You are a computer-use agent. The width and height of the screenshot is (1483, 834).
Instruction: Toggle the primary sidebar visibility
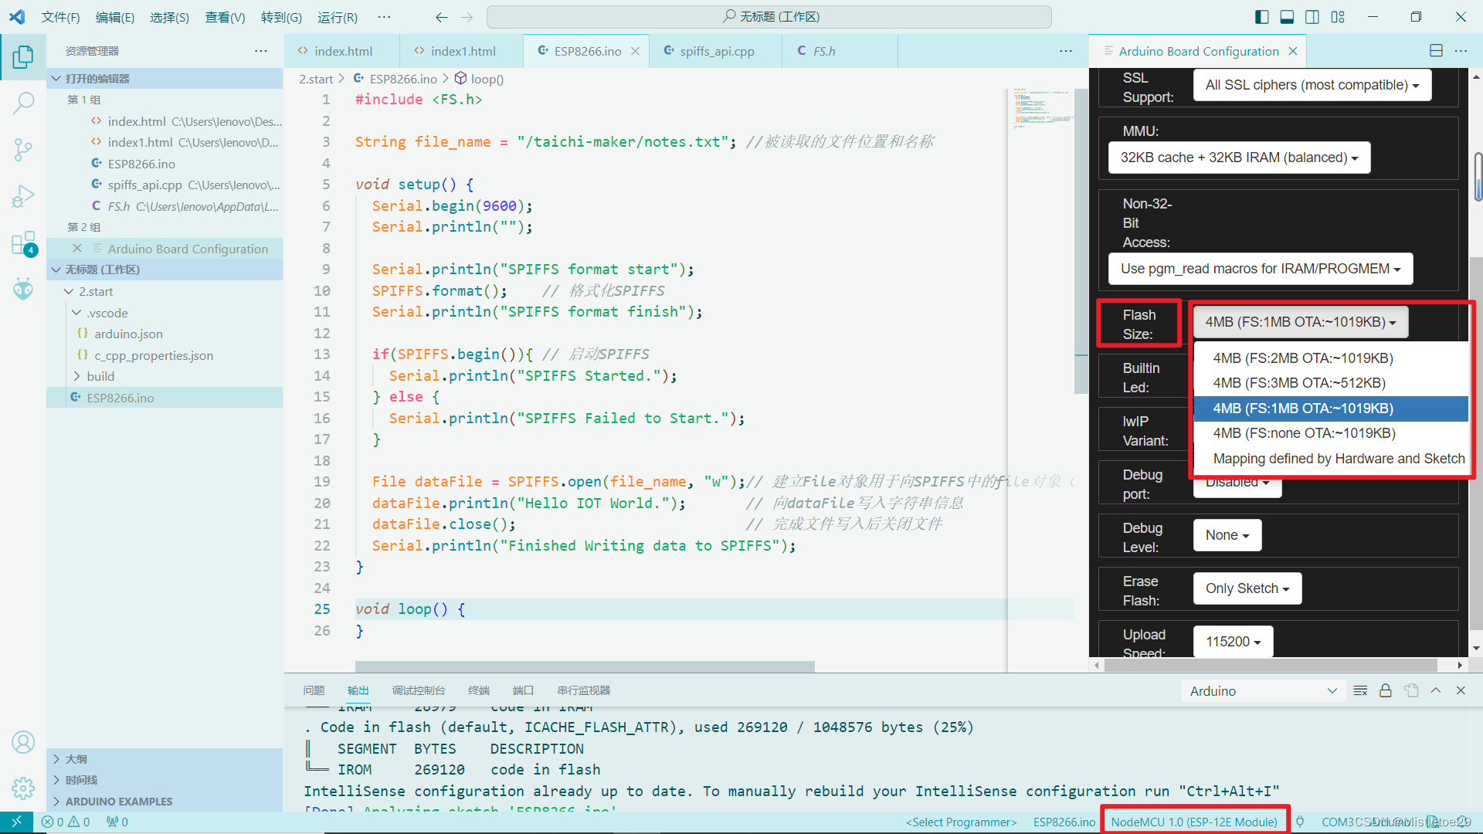point(1261,16)
